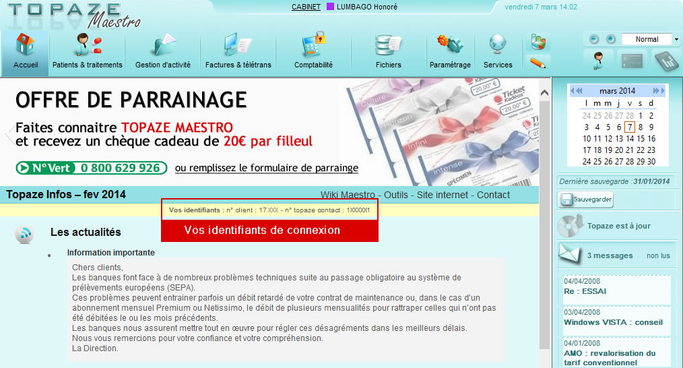Click the mars 2014 calendar title
The width and height of the screenshot is (683, 368).
[617, 91]
